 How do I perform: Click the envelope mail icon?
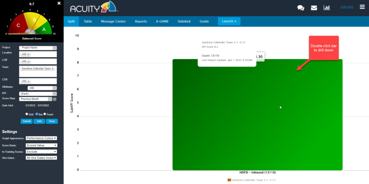pos(314,8)
